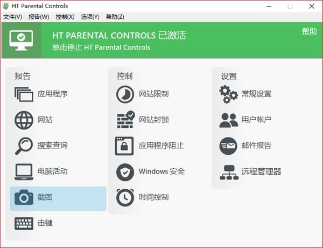Select the padlock window icon 应用程序阻止
The width and height of the screenshot is (323, 248).
coord(124,146)
